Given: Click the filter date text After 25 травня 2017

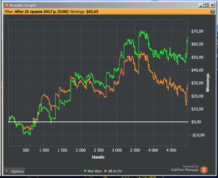Looking at the screenshot, I should tap(41, 12).
